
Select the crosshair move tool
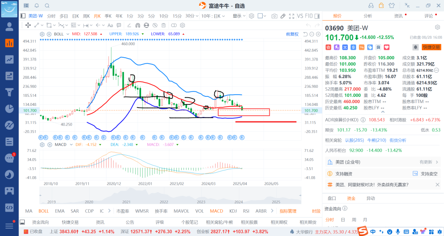(28, 25)
